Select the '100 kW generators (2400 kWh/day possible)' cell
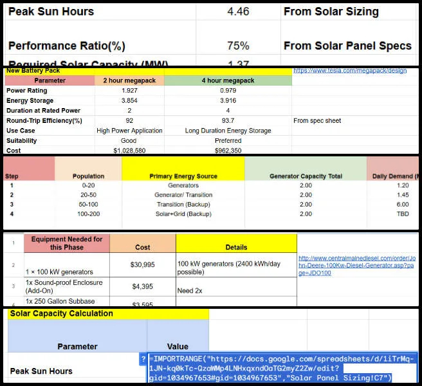Screen dimensions: 422x386 pyautogui.click(x=236, y=265)
